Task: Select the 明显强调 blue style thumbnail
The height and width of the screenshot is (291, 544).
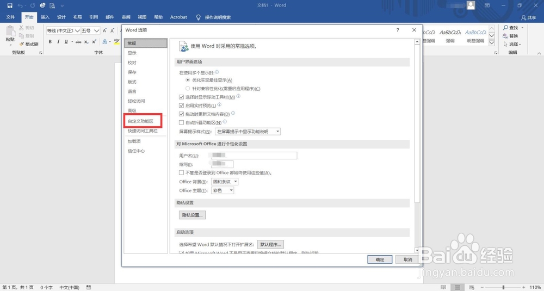Action: tap(475, 35)
